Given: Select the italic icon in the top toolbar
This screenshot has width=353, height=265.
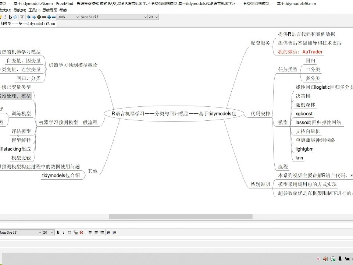Looking at the screenshot, I should coord(6,17).
